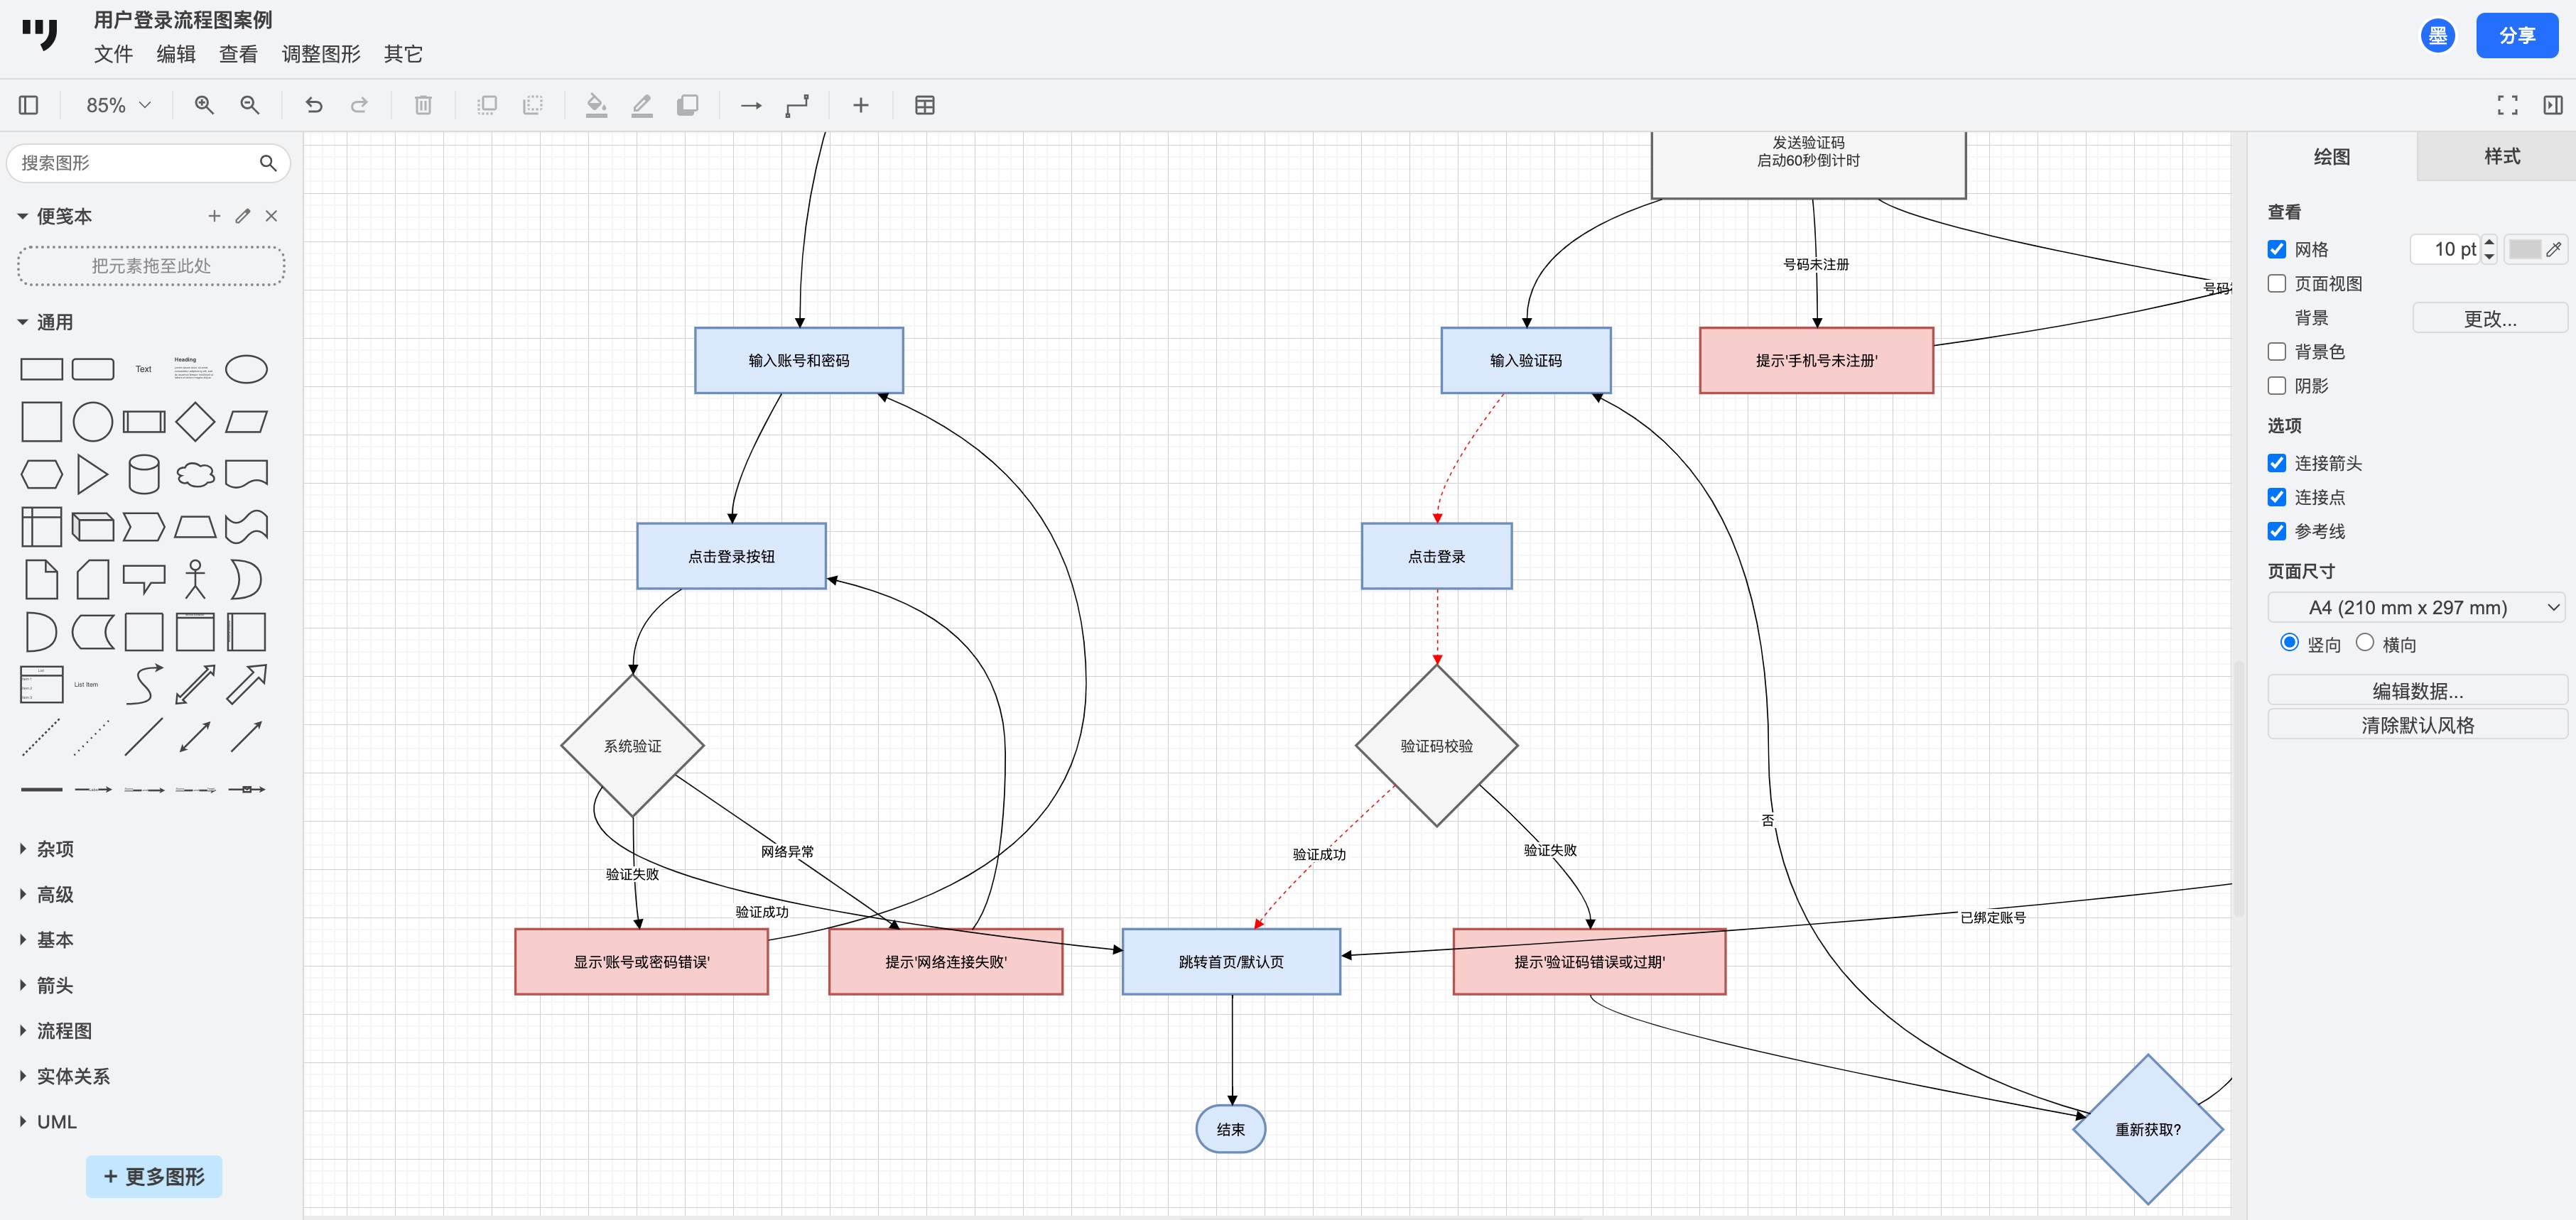Edit the scratchpad with pencil icon
Screen dimensions: 2576x1220
(x=243, y=216)
